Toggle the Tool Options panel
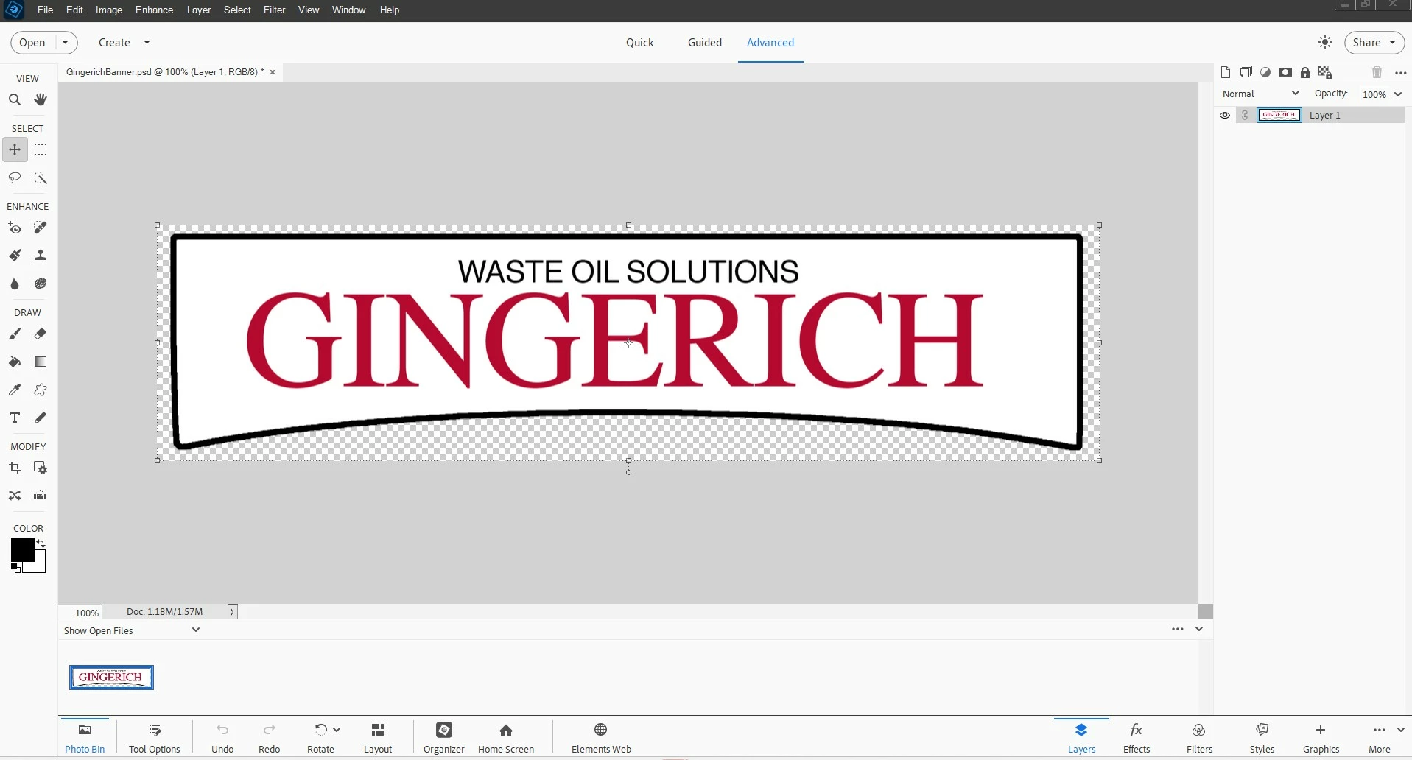This screenshot has height=760, width=1412. (x=155, y=737)
